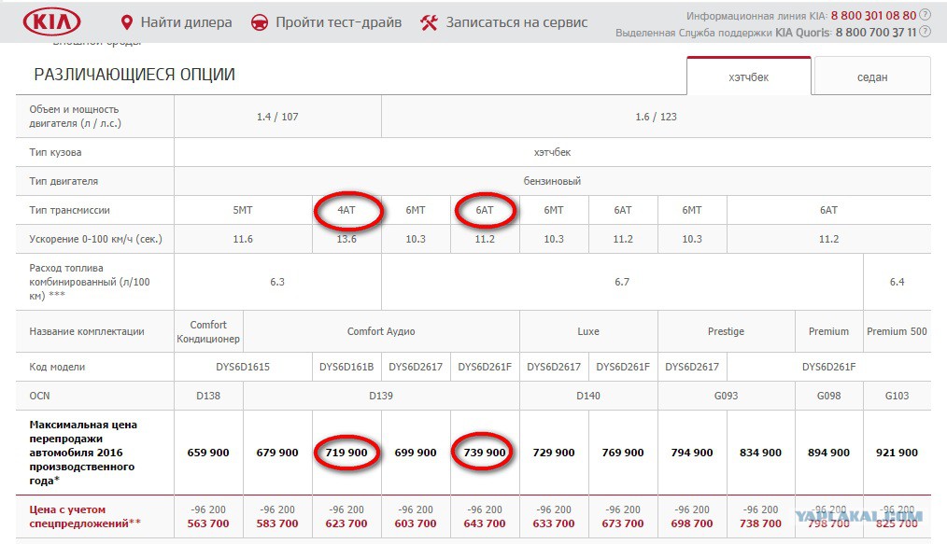Click model code DYS6D161B
947x544 pixels.
click(346, 367)
